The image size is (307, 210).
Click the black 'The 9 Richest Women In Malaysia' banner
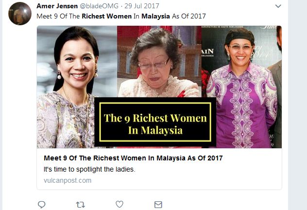coord(155,122)
